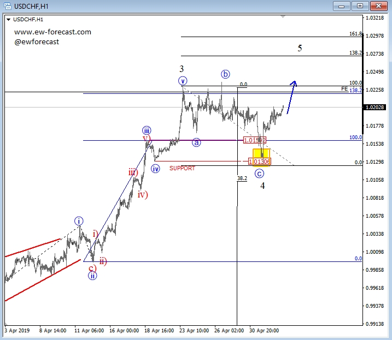Click the 0.99138 price scale value
Image resolution: width=392 pixels, height=340 pixels.
pos(375,324)
